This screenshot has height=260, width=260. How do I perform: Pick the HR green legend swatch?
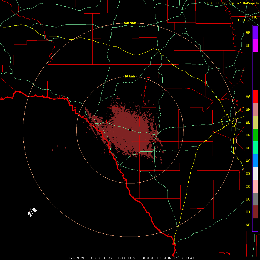tap(255, 135)
